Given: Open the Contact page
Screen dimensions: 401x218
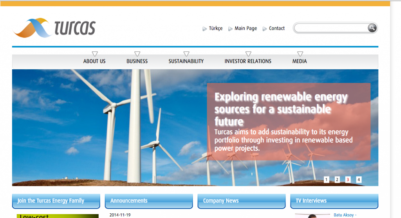Looking at the screenshot, I should click(x=277, y=28).
